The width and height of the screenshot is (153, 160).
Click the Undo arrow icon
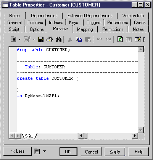point(100,39)
